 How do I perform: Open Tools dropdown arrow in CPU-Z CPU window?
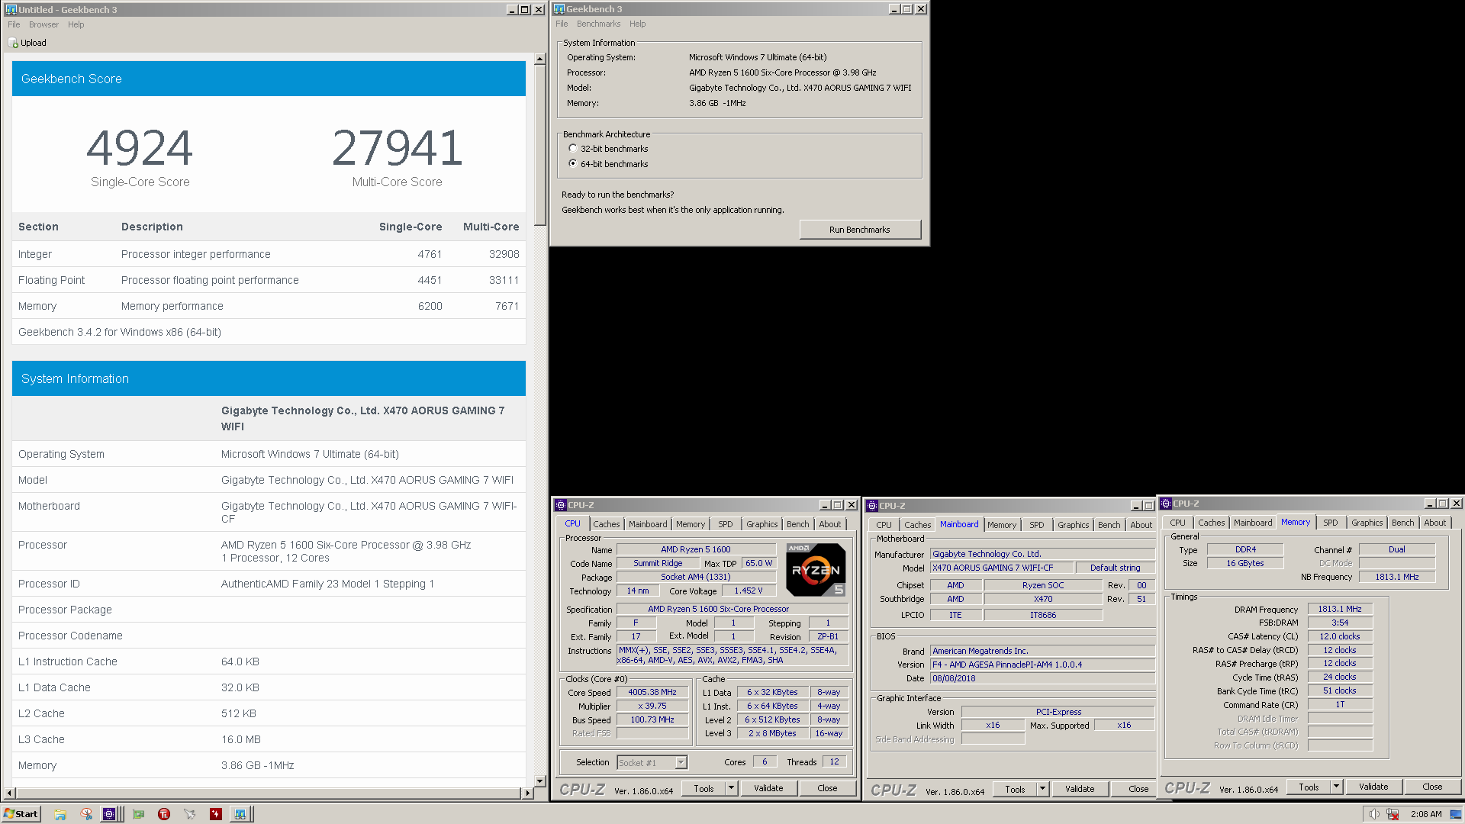731,788
